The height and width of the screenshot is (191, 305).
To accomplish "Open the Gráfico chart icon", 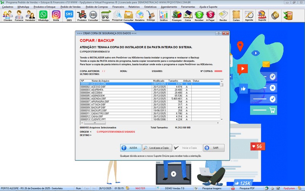I will click(x=164, y=16).
